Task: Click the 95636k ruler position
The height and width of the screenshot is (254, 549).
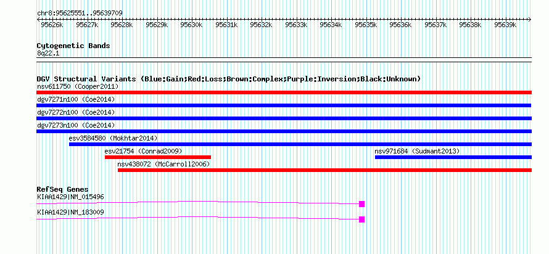Action: click(401, 25)
